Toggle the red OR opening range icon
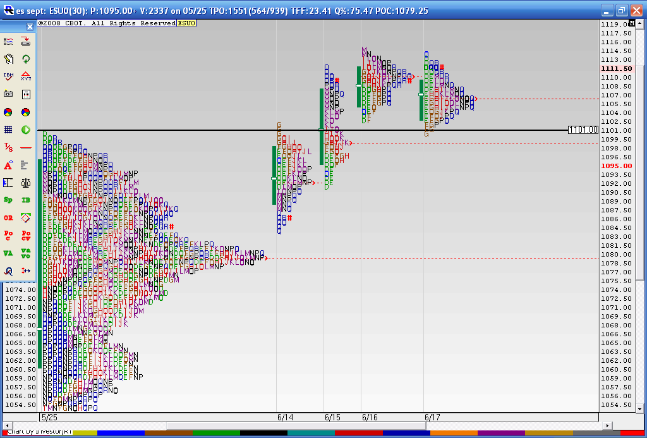Screen dimensions: 647x438 [x=8, y=217]
